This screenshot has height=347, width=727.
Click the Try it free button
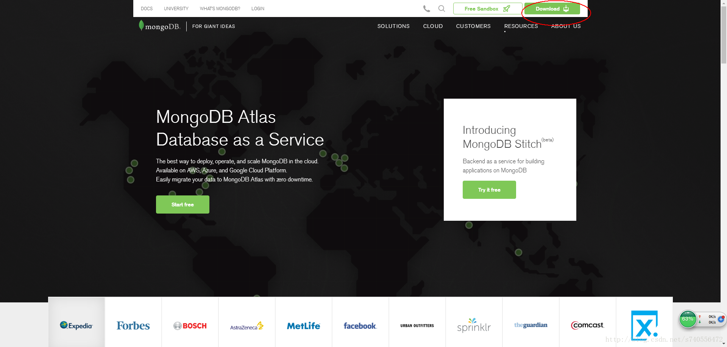[x=489, y=190]
